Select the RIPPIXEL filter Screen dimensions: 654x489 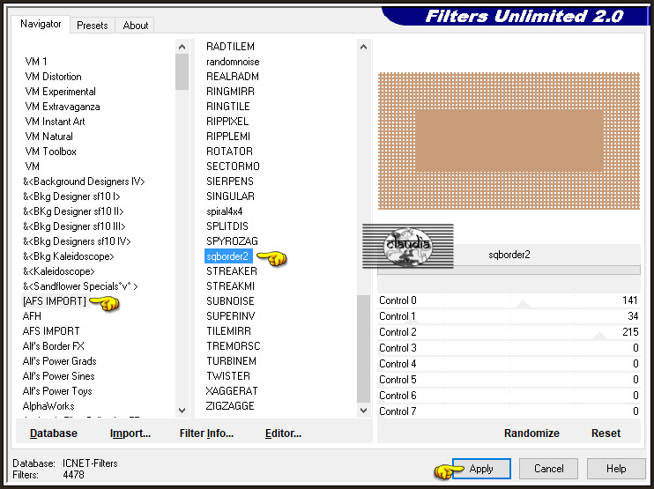[x=227, y=122]
